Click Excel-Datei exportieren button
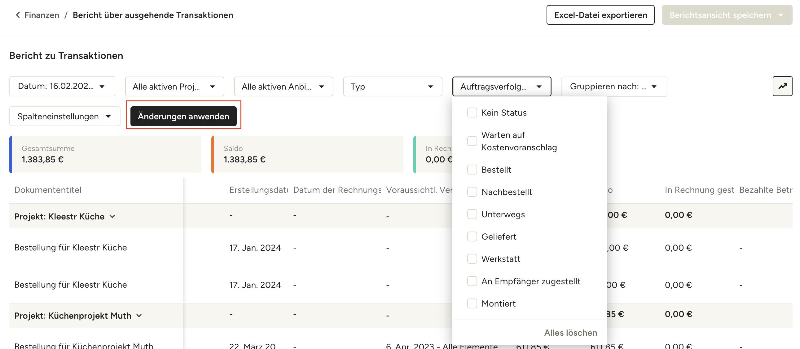The height and width of the screenshot is (349, 800). pos(600,15)
